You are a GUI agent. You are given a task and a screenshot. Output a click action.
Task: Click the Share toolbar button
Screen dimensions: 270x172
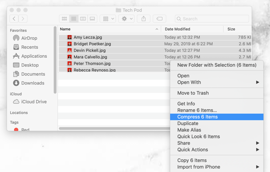(x=144, y=19)
